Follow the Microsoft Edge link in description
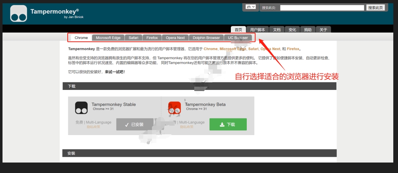 point(233,49)
